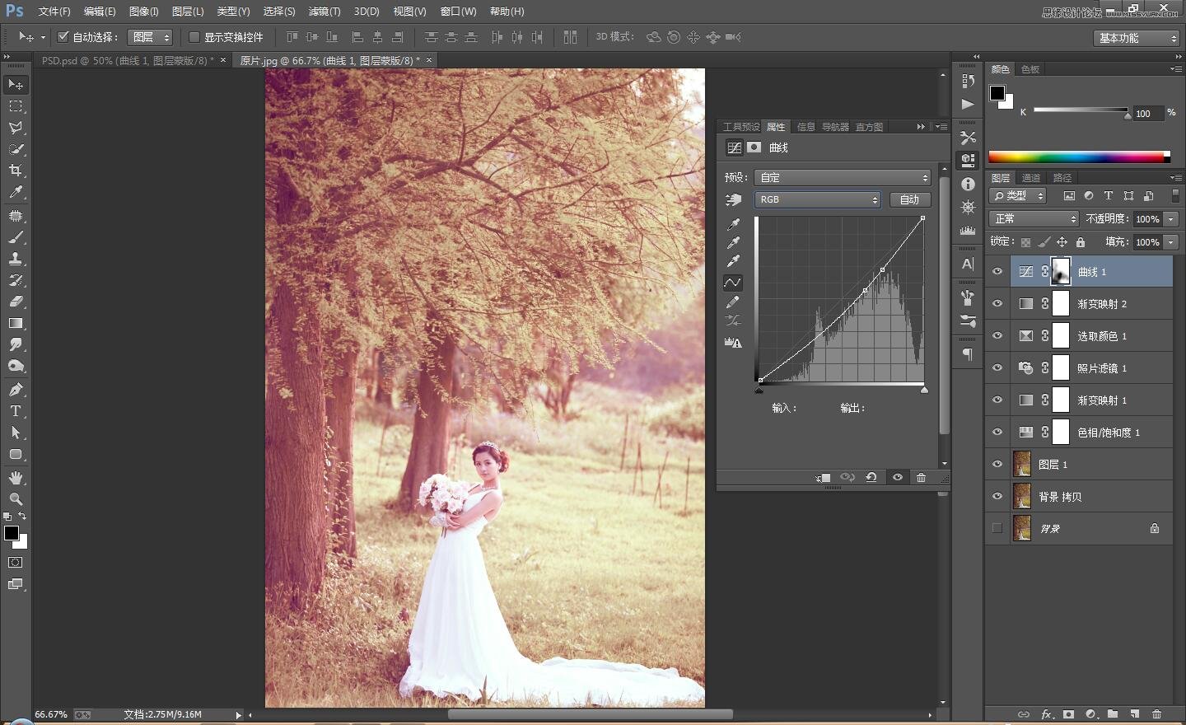Click the color spectrum ramp bar
The image size is (1186, 725).
coord(1077,157)
